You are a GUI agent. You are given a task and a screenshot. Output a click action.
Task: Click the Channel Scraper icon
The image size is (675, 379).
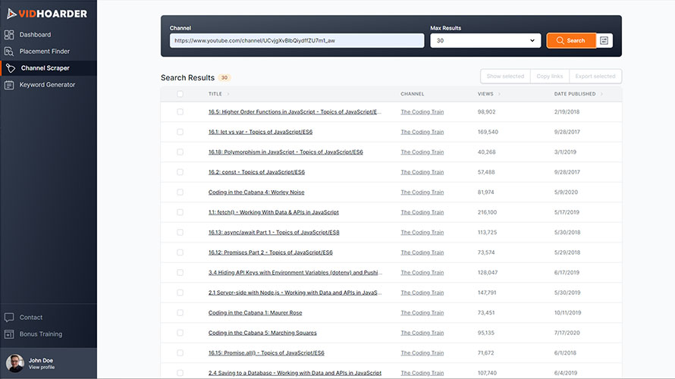click(11, 68)
